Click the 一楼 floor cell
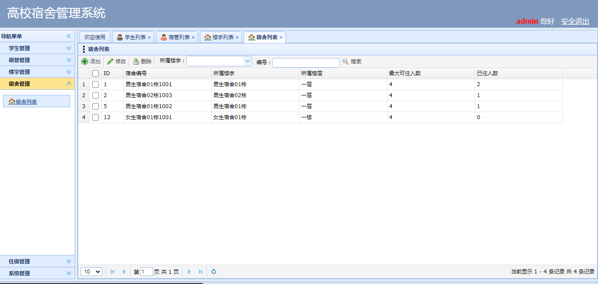 point(343,117)
